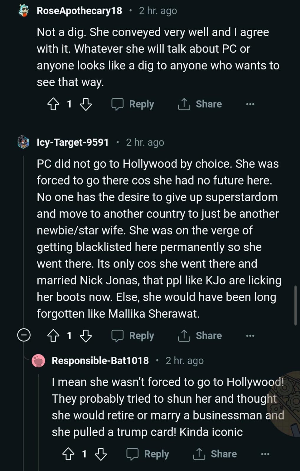Screen dimensions: 300x471
Task: Open RoseApothecary18's avatar profile
Action: pos(24,11)
